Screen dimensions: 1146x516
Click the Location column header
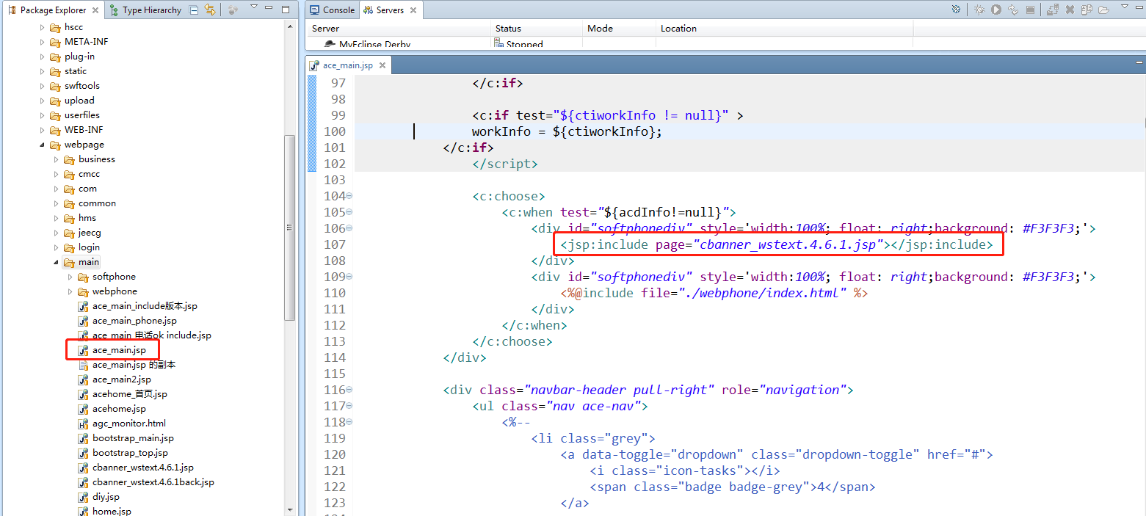(784, 29)
